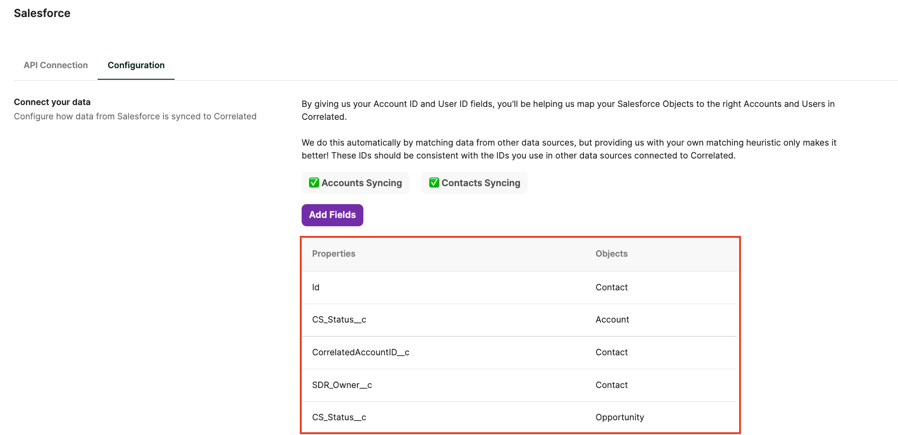The width and height of the screenshot is (898, 435).
Task: Click the Opportunity object cell
Action: (x=620, y=417)
